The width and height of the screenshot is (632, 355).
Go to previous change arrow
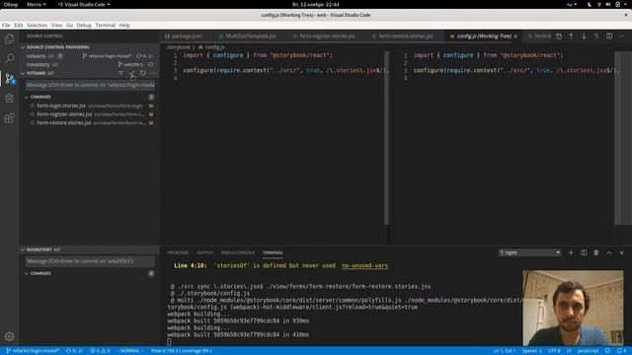571,36
